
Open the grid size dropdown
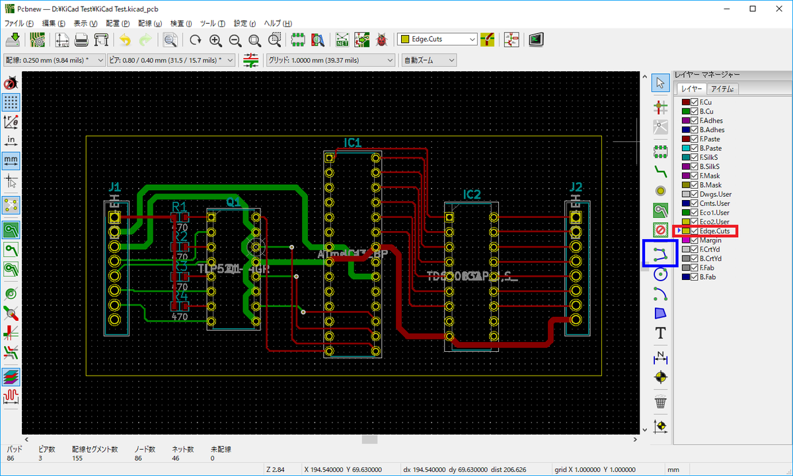point(332,60)
